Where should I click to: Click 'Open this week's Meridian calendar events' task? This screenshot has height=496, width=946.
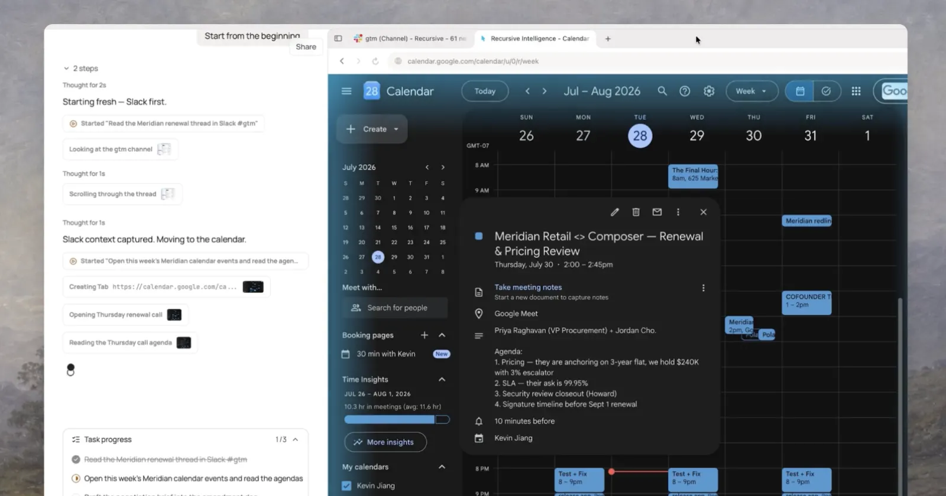tap(193, 478)
